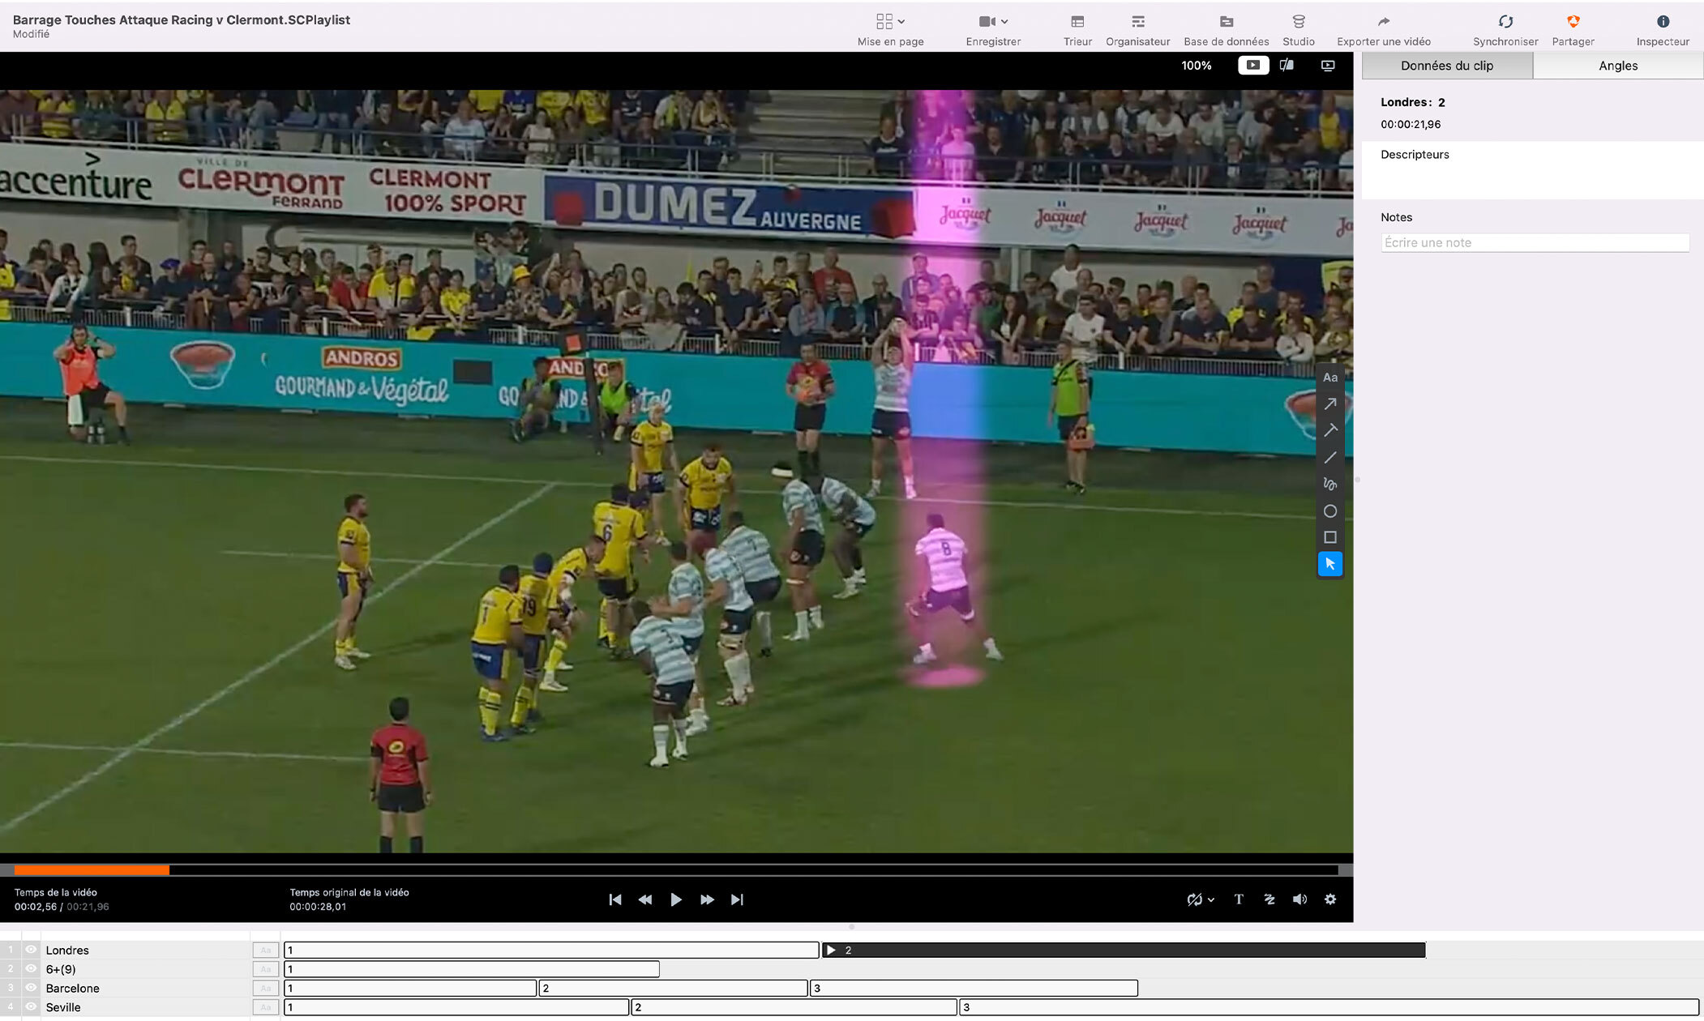Open the loop mode dropdown in player
1704x1021 pixels.
pos(1210,900)
